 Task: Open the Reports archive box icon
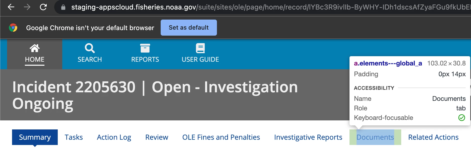click(x=145, y=48)
